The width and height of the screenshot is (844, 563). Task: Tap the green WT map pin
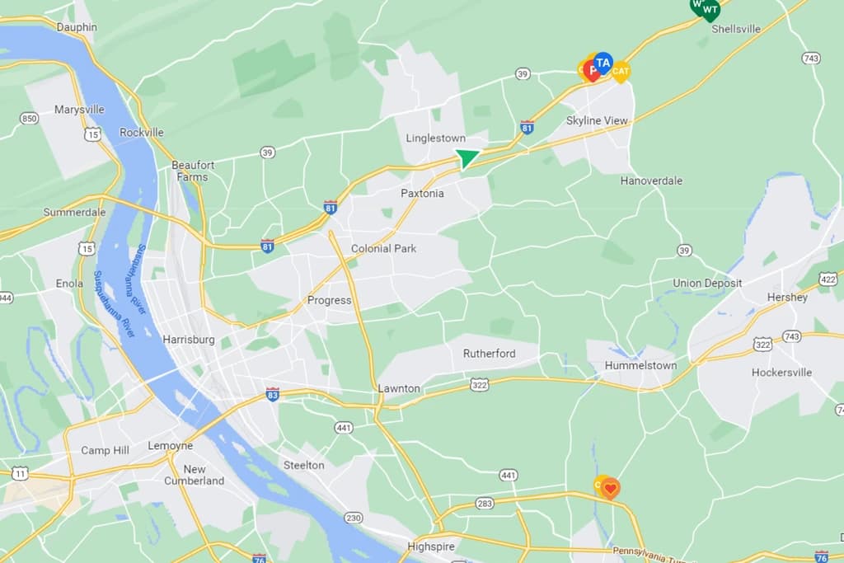tap(710, 10)
